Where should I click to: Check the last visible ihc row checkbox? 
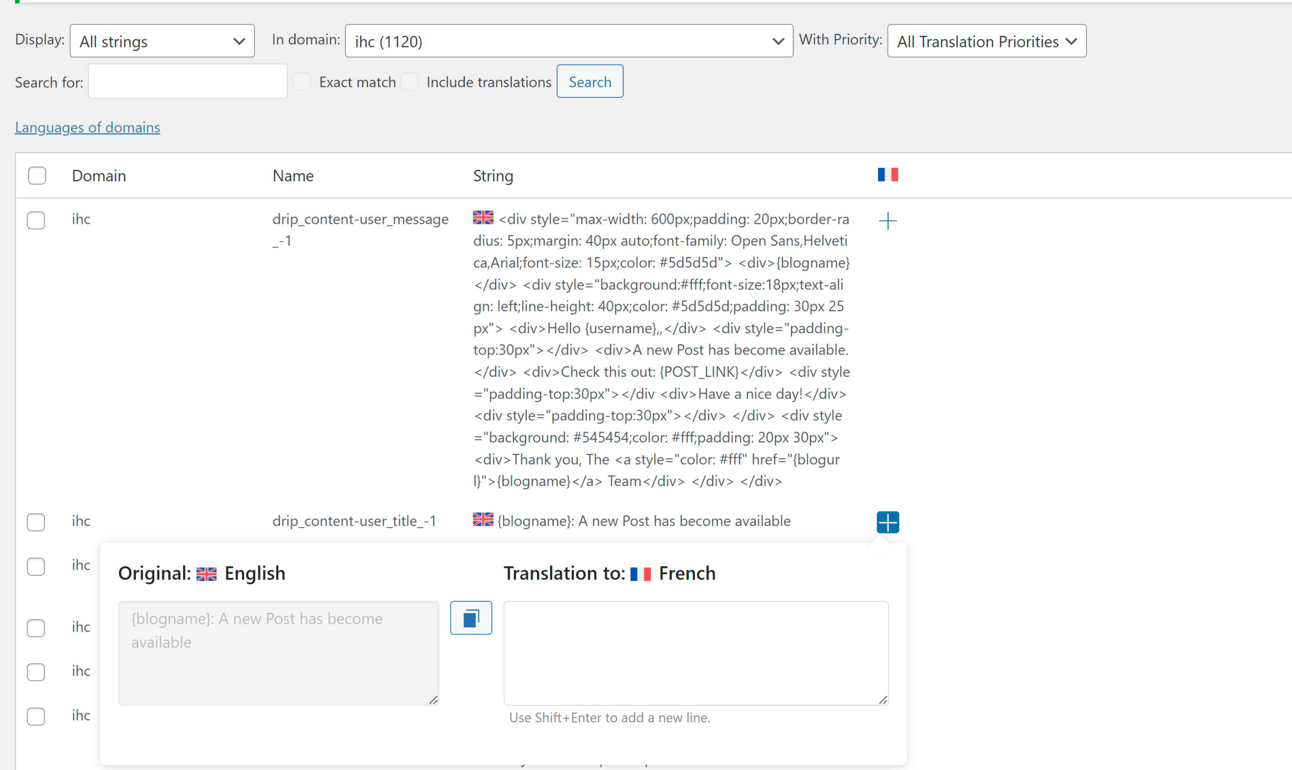[x=36, y=717]
